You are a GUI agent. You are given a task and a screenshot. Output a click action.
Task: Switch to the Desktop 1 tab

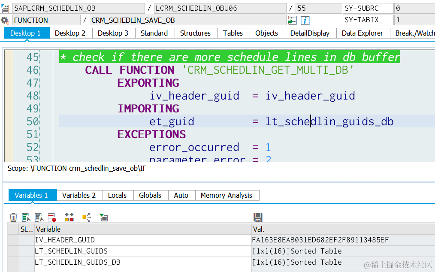(27, 33)
